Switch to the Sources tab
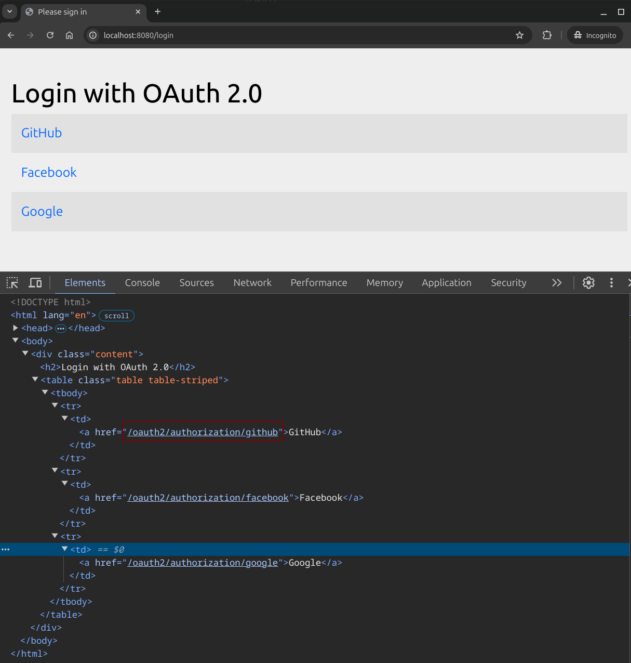 (x=197, y=283)
